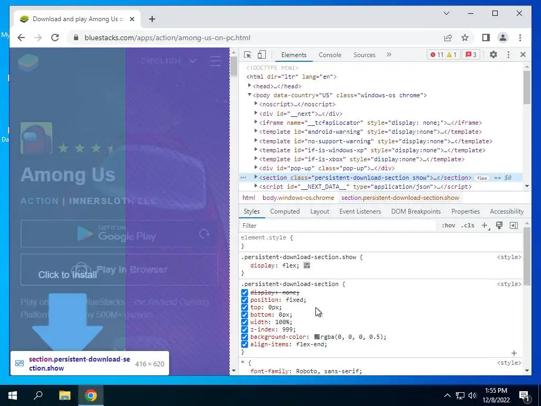
Task: Focus the styles Filter input
Action: [338, 225]
